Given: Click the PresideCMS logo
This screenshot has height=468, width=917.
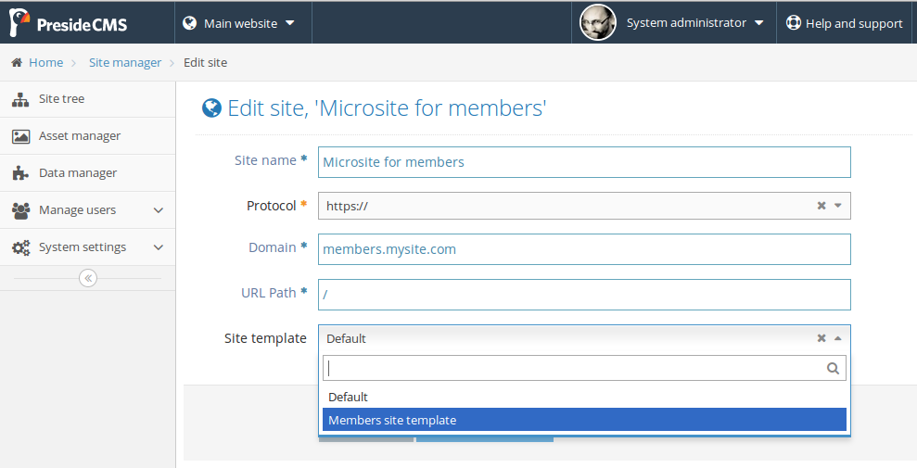Looking at the screenshot, I should point(69,23).
